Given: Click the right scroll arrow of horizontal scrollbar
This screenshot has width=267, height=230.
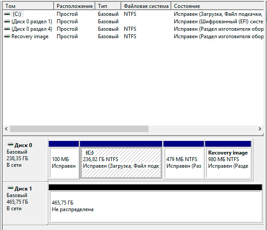Looking at the screenshot, I should (x=258, y=129).
